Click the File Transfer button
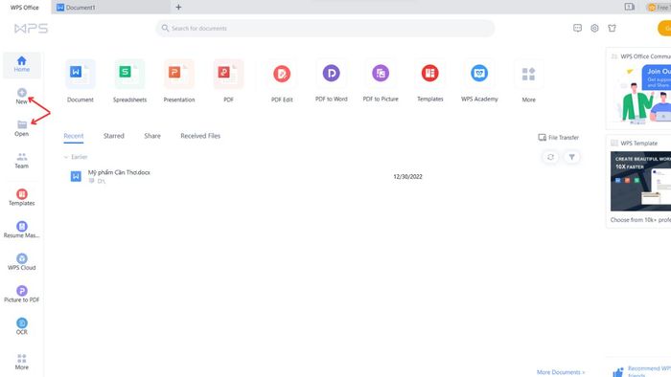 [x=559, y=138]
